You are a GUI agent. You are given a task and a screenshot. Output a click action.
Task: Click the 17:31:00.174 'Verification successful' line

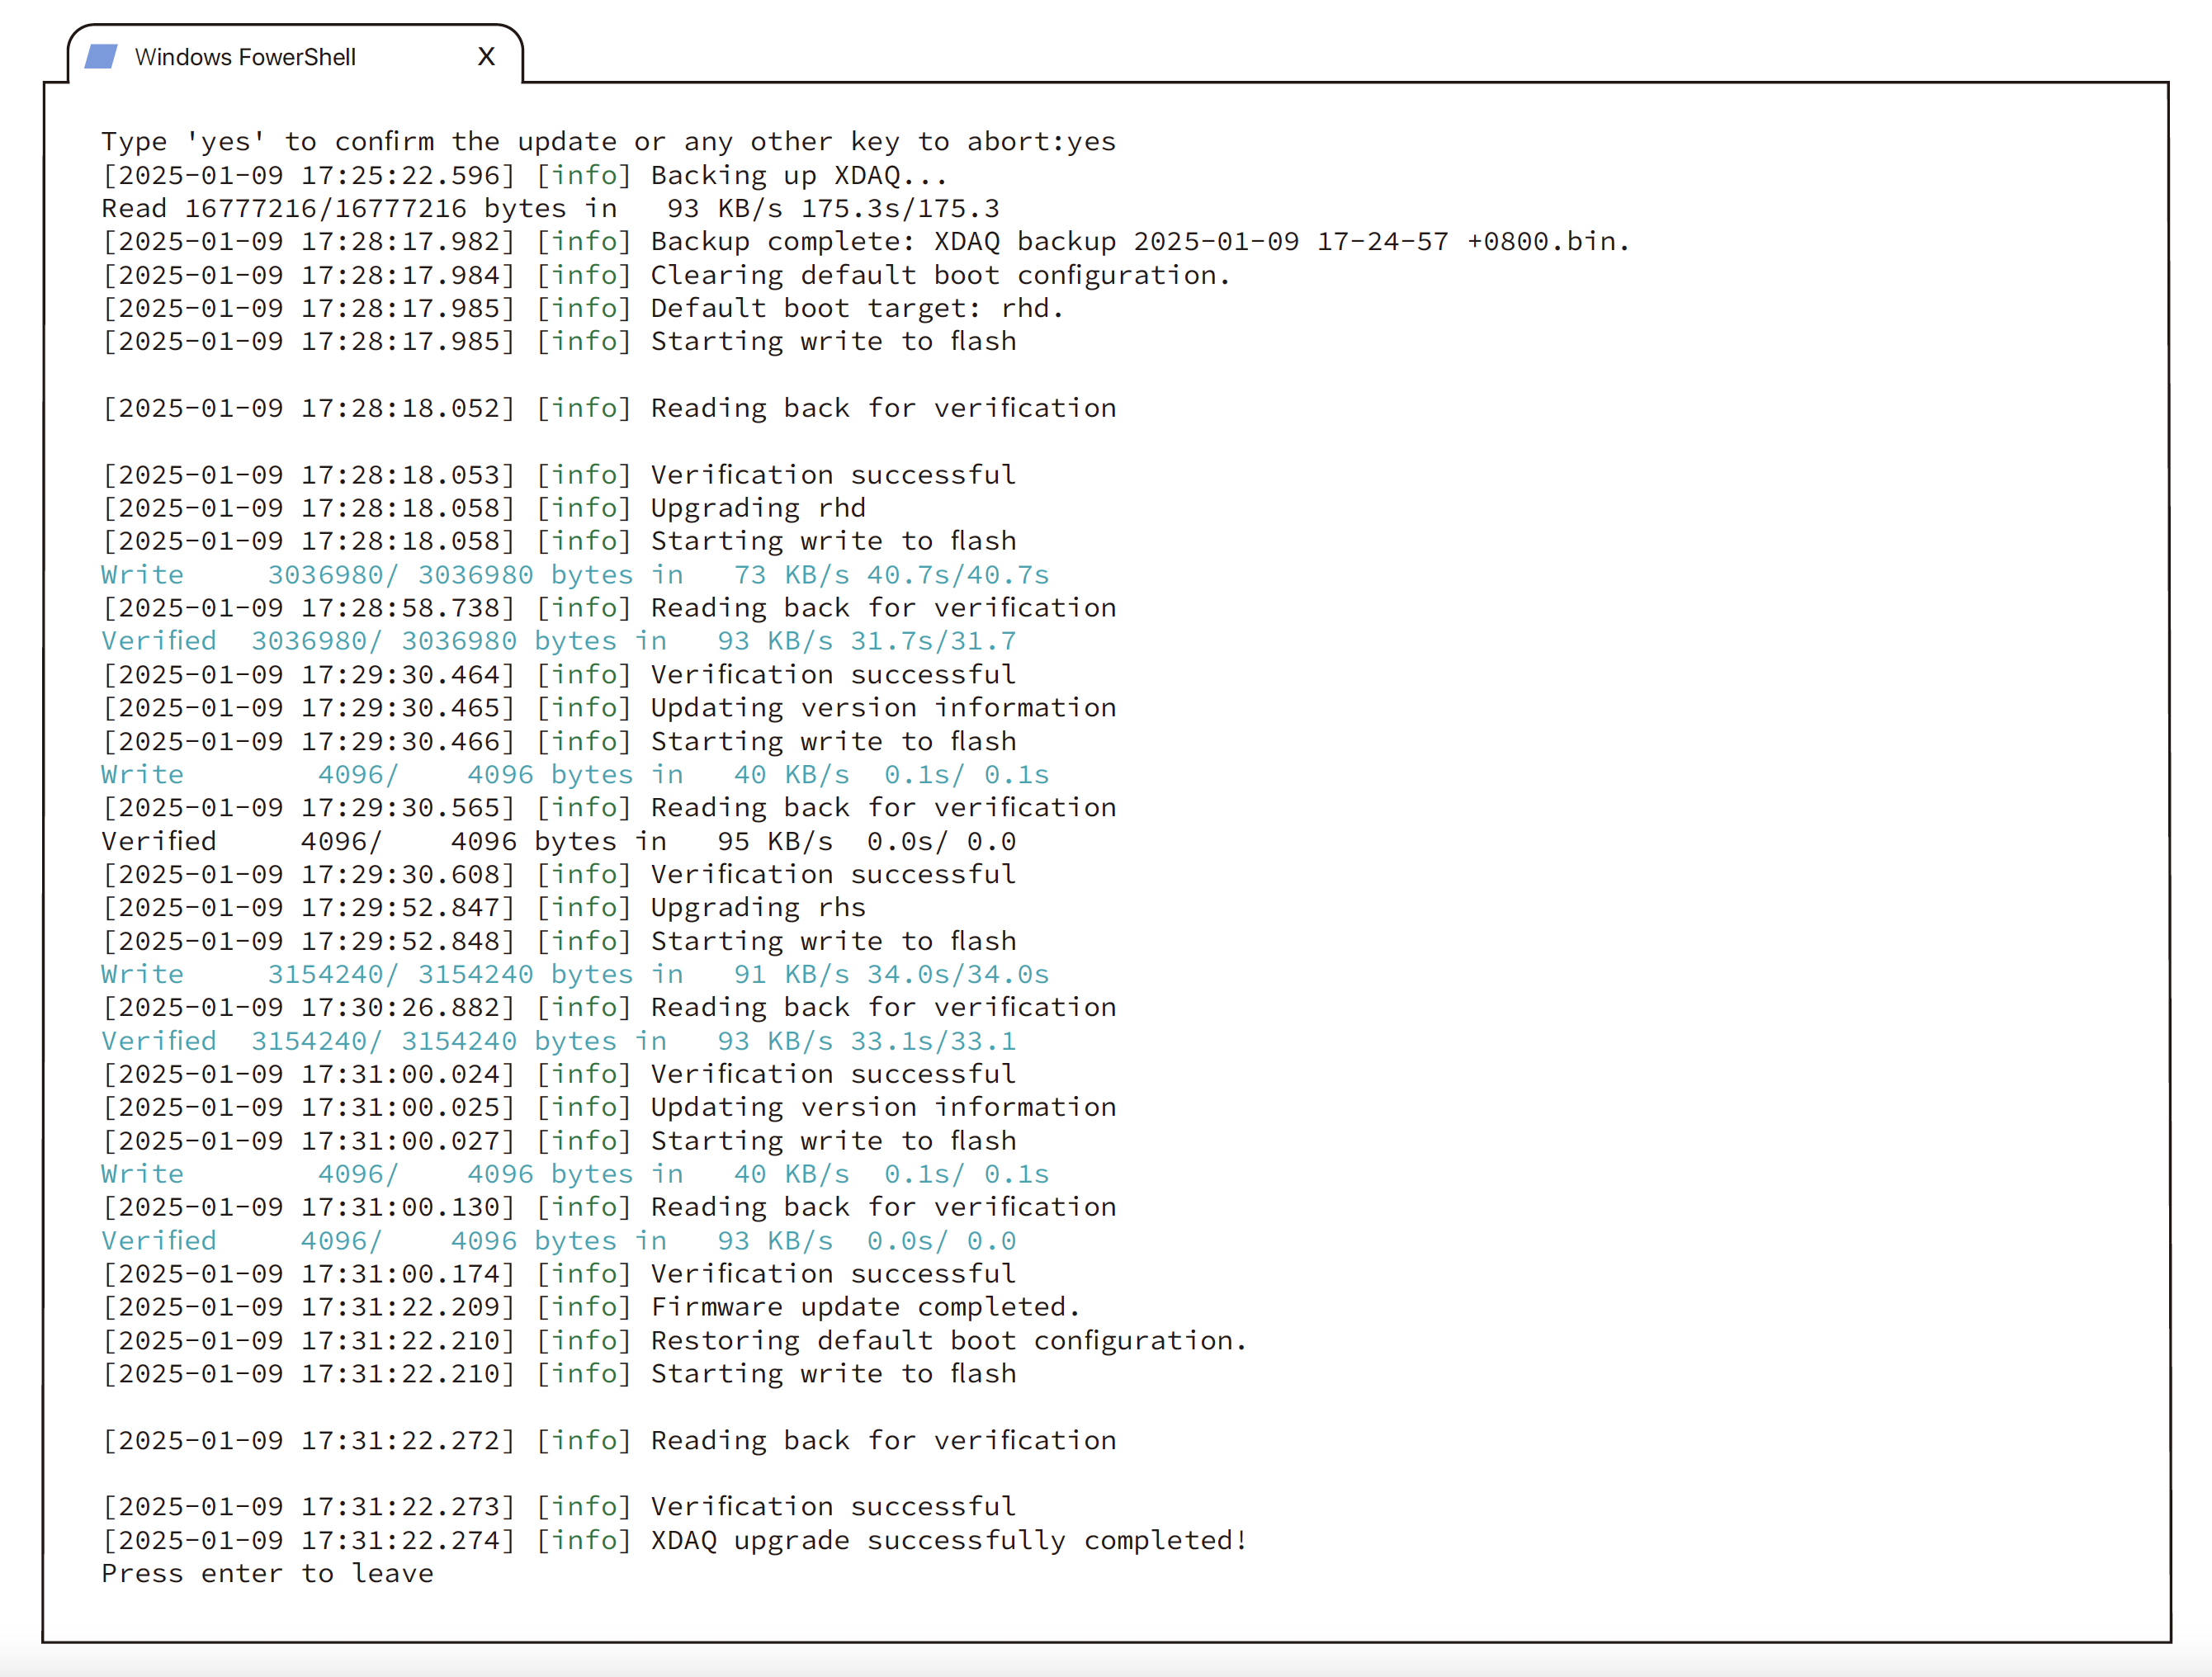click(558, 1273)
